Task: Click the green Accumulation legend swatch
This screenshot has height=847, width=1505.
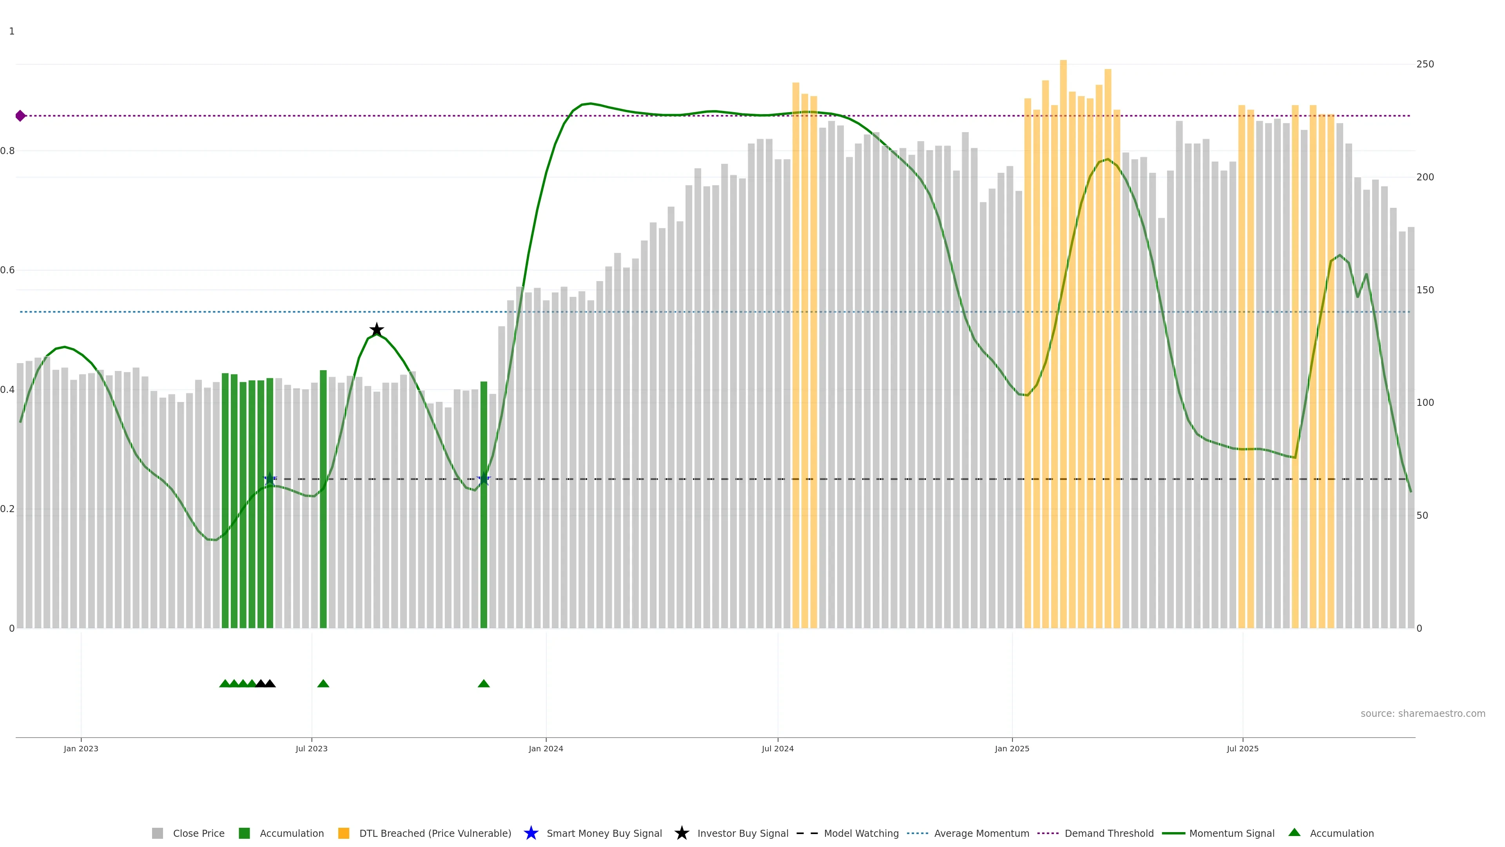Action: pyautogui.click(x=245, y=833)
